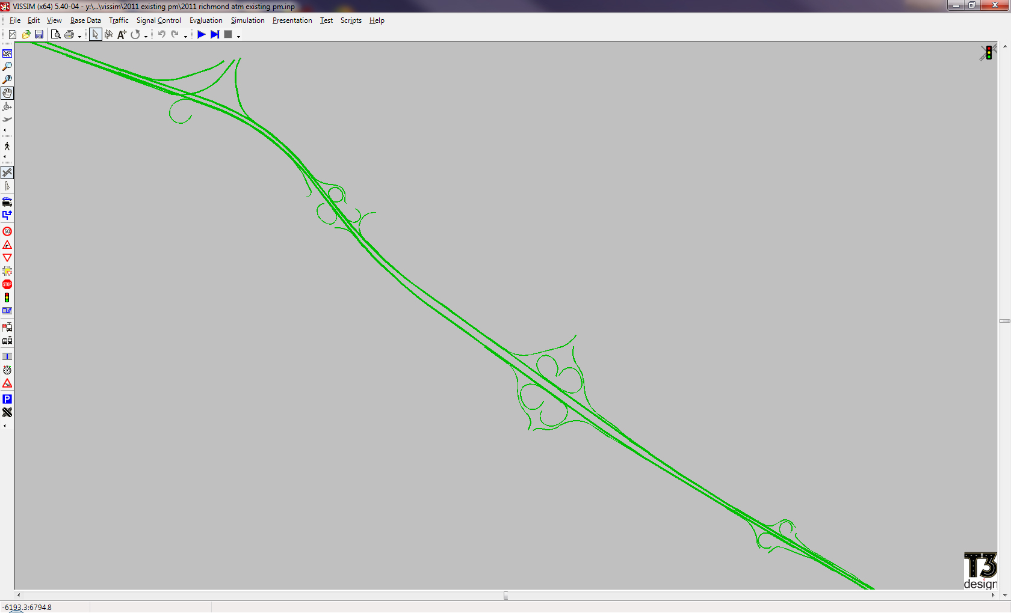Screen dimensions: 1011x613
Task: Click the grayed-out undo arrow
Action: (x=161, y=35)
